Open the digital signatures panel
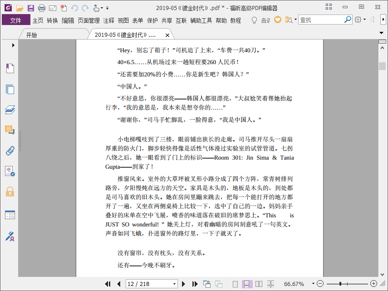 pos(10,171)
